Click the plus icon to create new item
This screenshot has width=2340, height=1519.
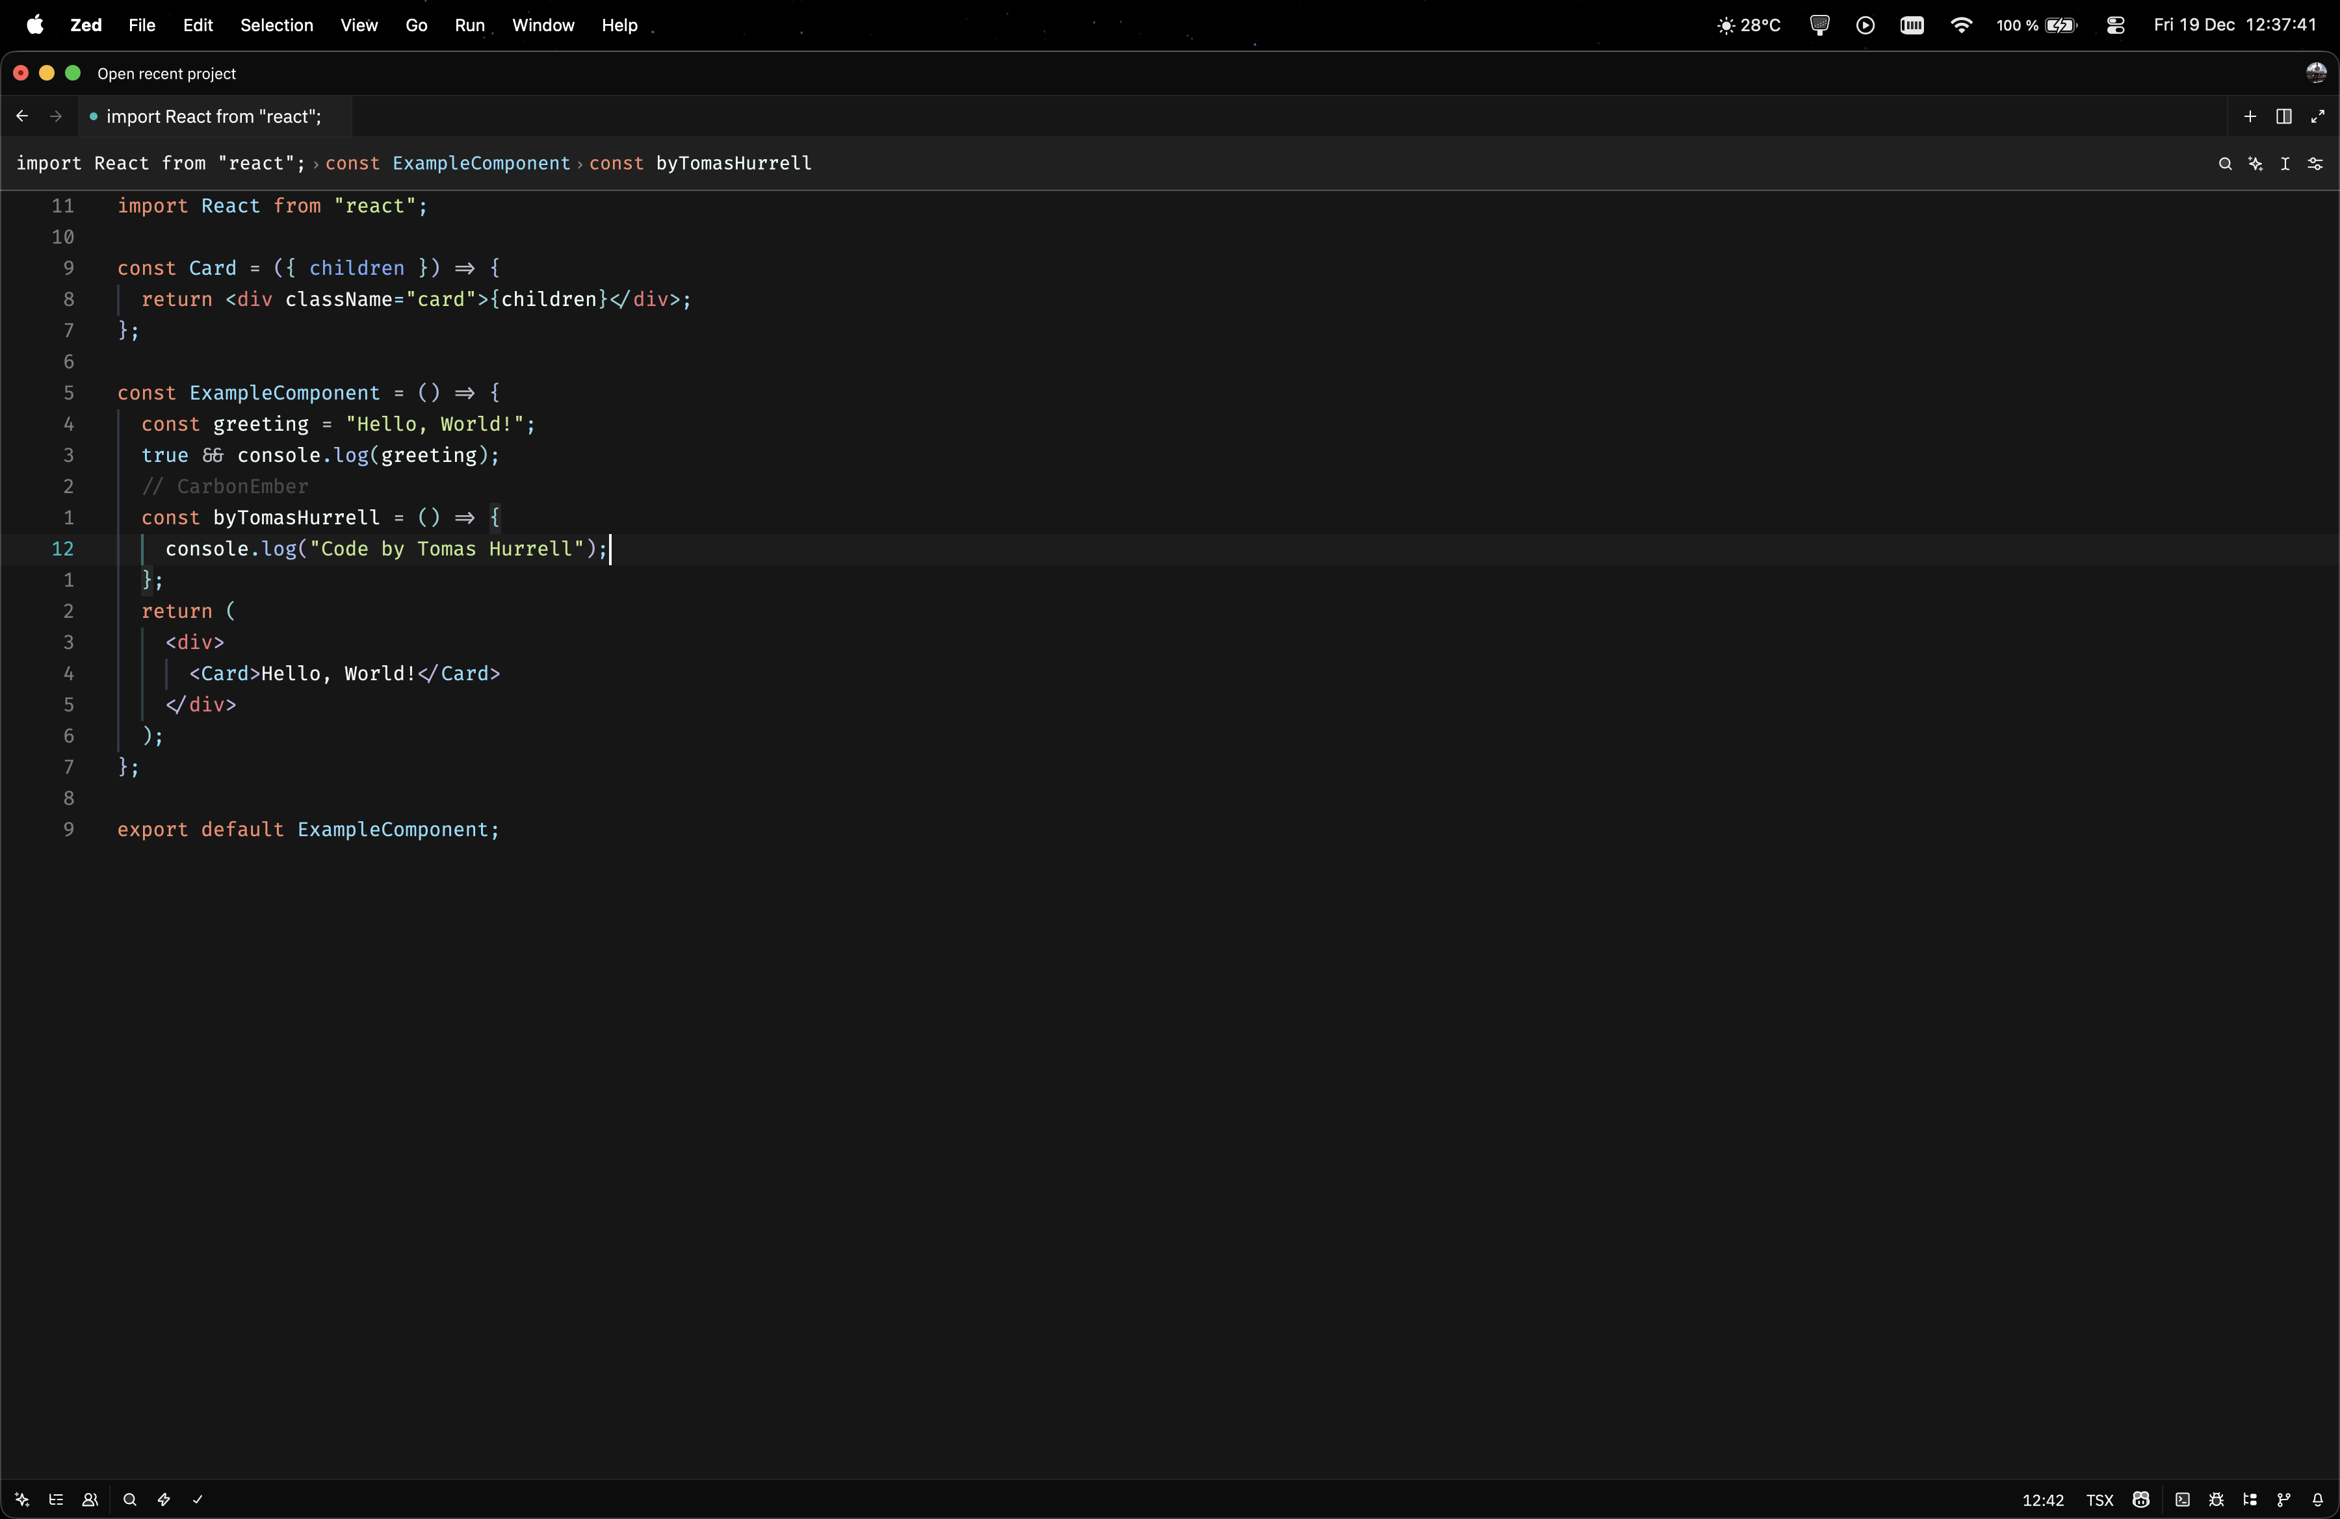click(x=2250, y=117)
